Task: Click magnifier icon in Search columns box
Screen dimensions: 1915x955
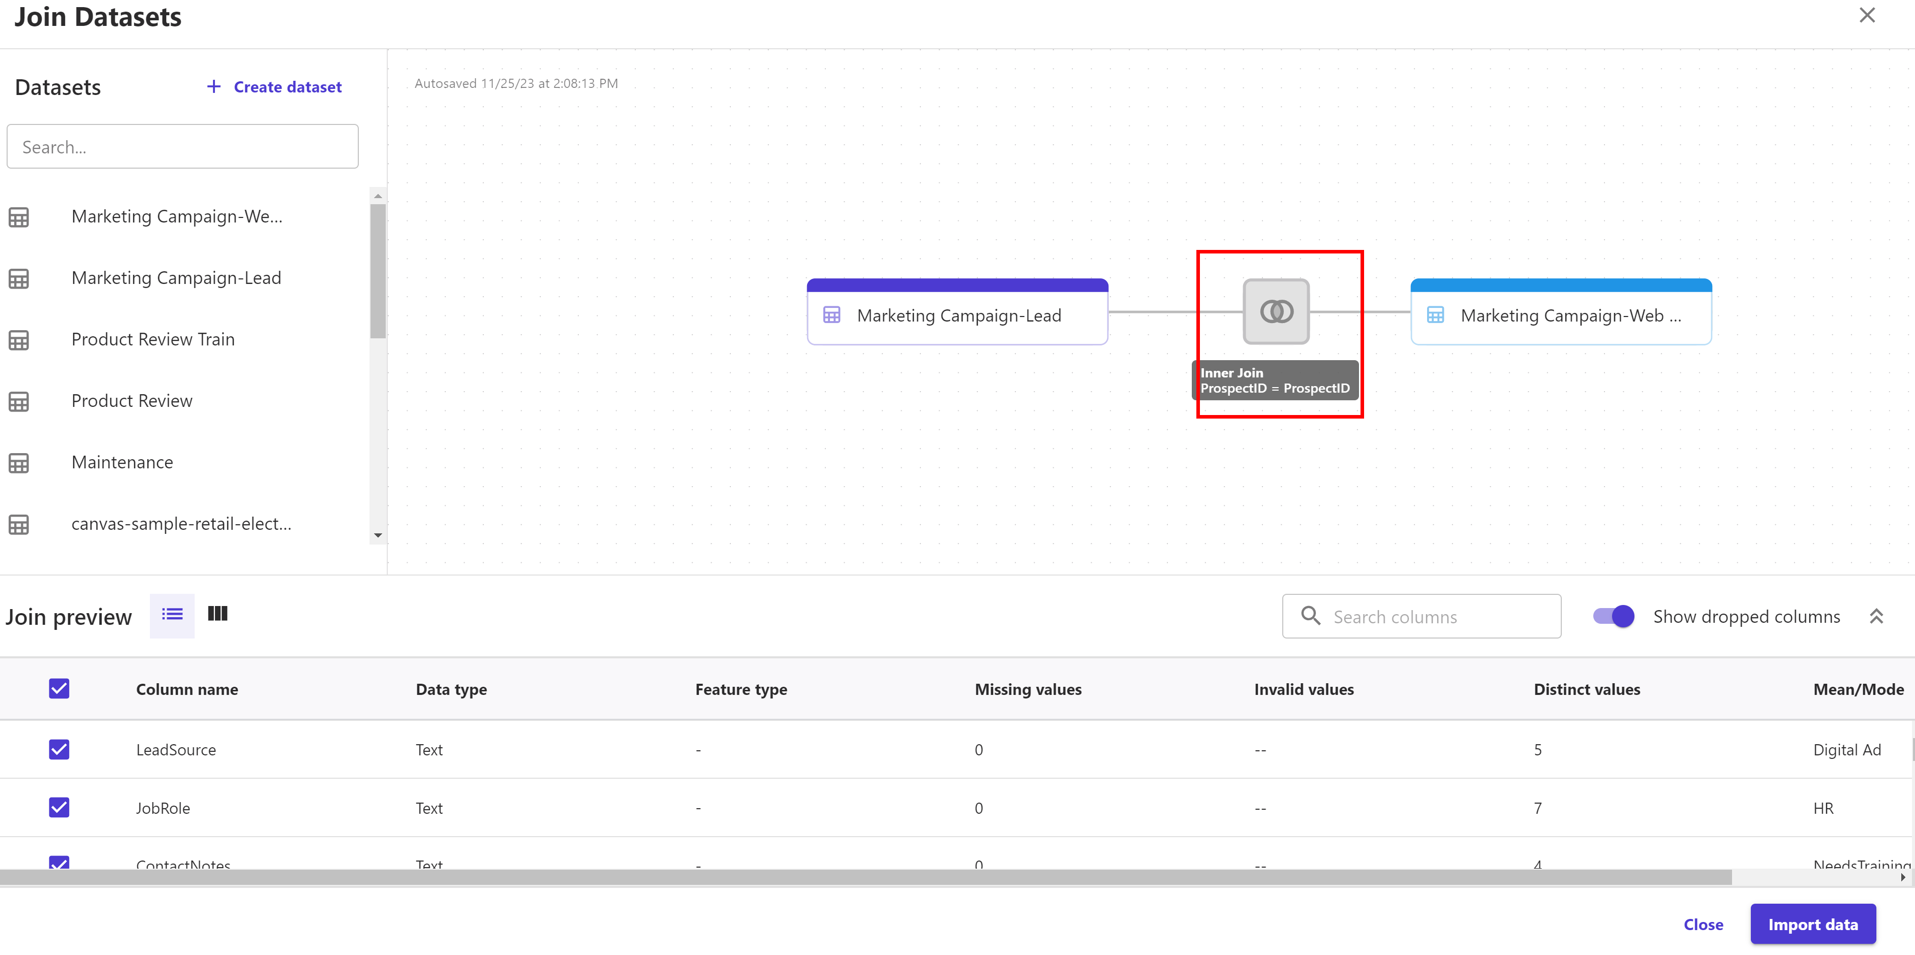Action: (1310, 616)
